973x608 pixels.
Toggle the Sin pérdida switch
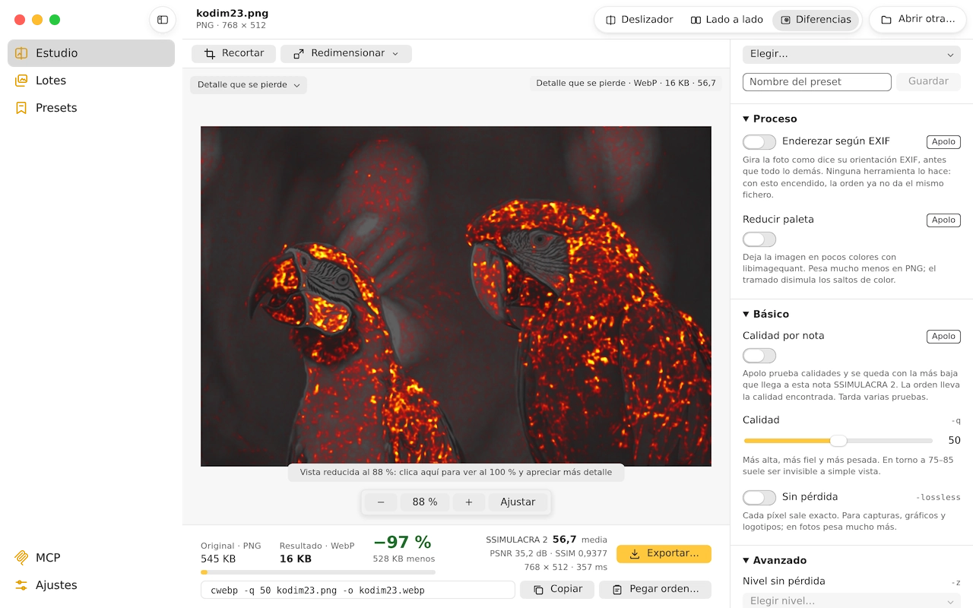point(759,498)
